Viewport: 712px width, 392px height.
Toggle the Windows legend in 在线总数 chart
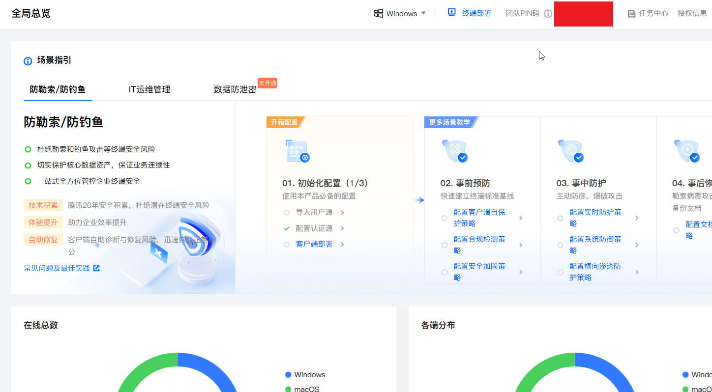point(305,375)
